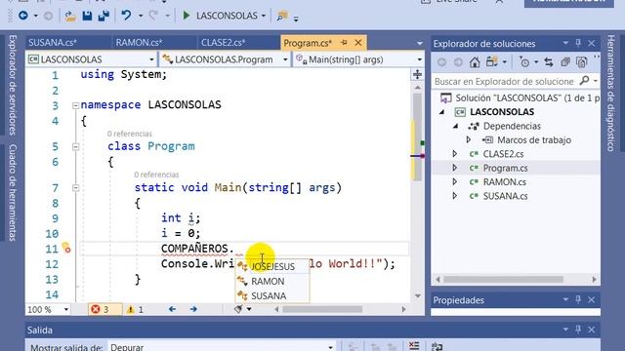Start debugging with the green play arrow
625x351 pixels.
coord(187,16)
